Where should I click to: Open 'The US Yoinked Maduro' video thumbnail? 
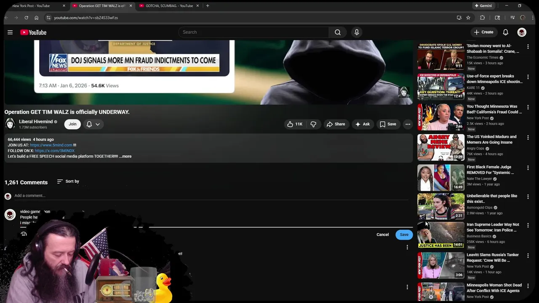tap(441, 147)
